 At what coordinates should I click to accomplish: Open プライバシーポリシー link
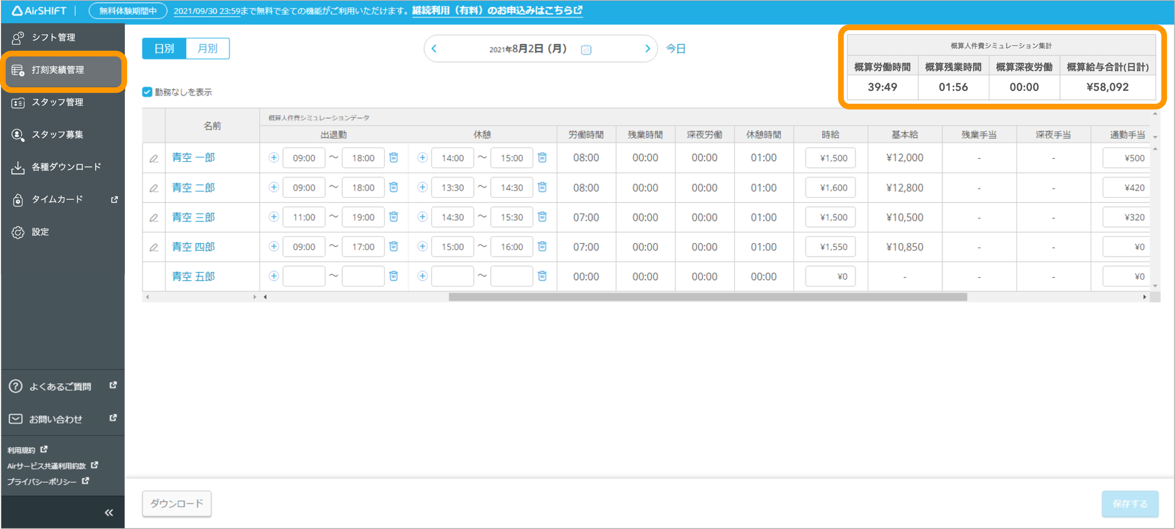pos(48,482)
